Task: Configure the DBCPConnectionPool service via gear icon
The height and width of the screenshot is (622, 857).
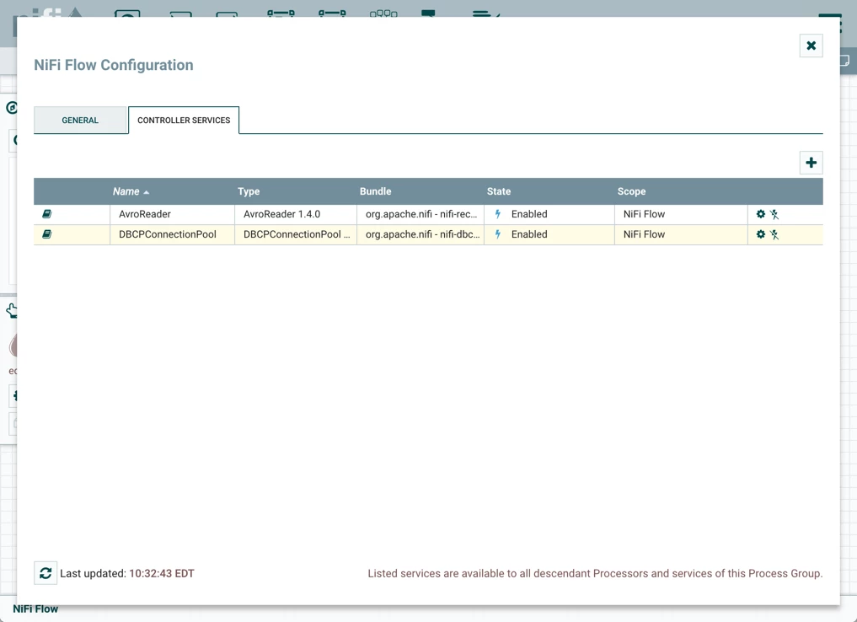Action: pyautogui.click(x=760, y=234)
